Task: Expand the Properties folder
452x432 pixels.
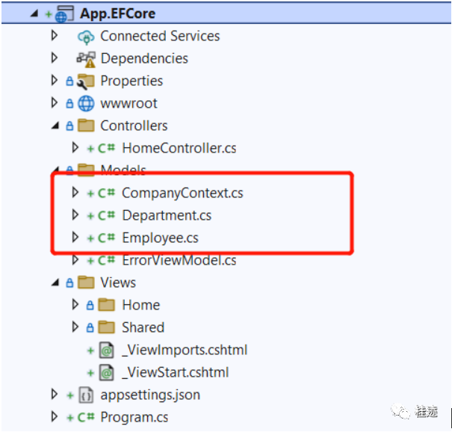Action: [55, 80]
